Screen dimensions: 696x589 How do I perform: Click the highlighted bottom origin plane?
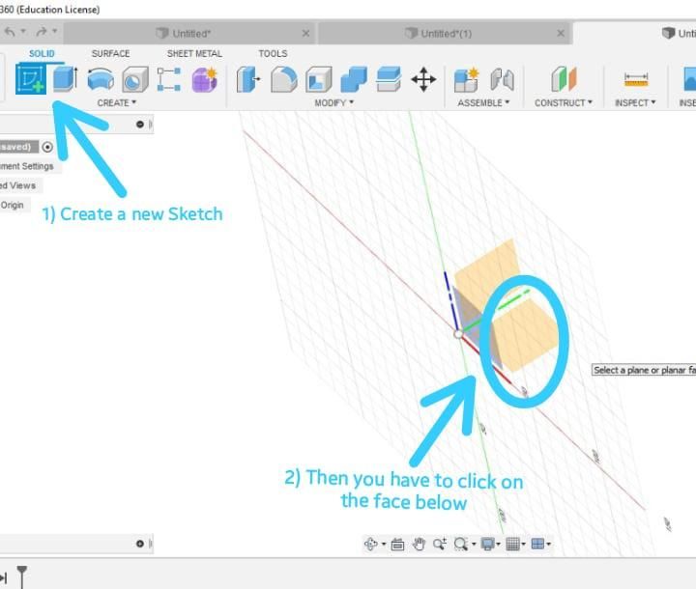point(528,338)
